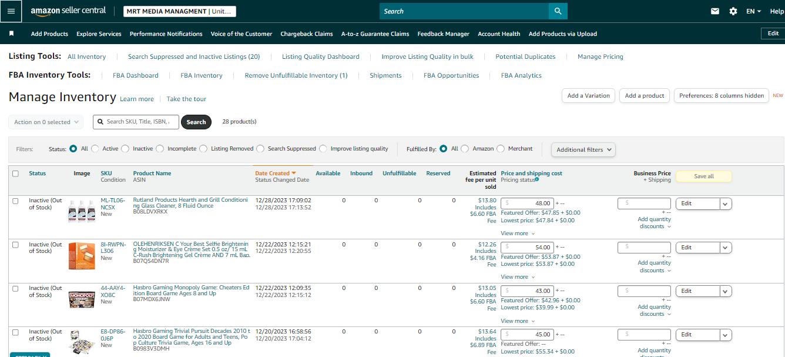Screen dimensions: 785x357
Task: Click the Pricing status info icon
Action: click(x=537, y=180)
